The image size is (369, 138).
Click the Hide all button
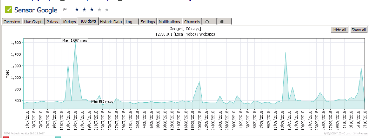pos(340,30)
